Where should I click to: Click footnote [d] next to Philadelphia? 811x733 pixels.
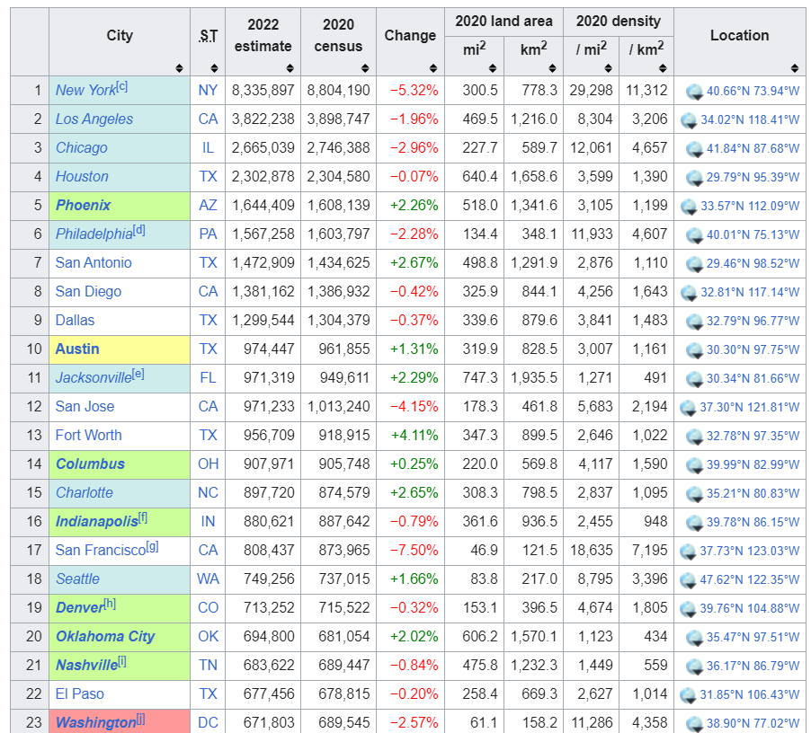(139, 230)
